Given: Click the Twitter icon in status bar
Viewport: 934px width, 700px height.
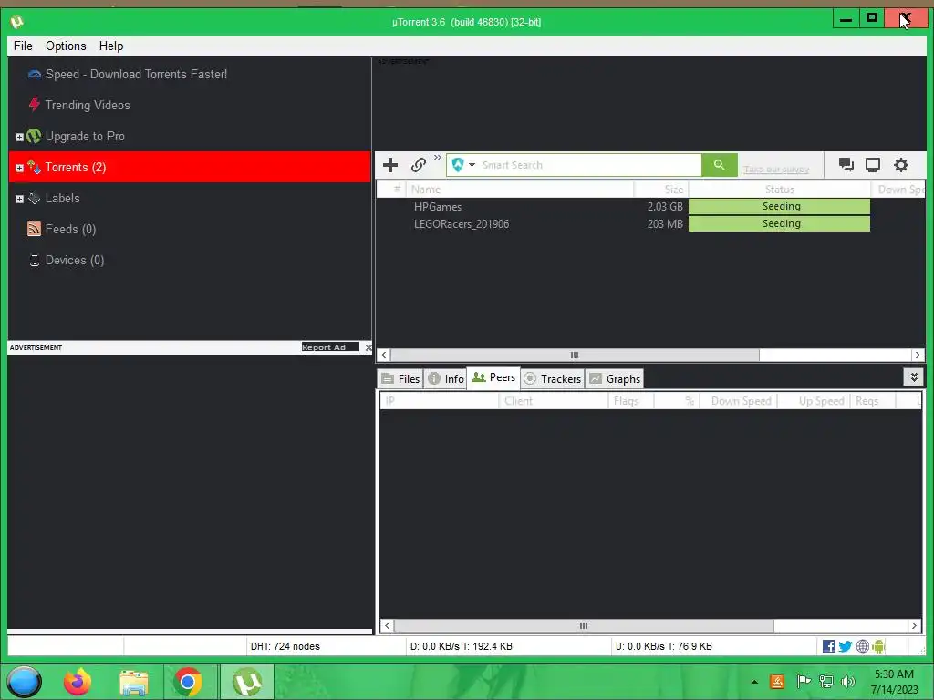Looking at the screenshot, I should tap(846, 646).
